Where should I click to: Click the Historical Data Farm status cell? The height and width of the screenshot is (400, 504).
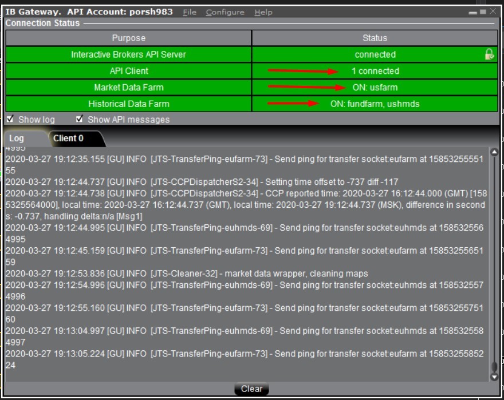pos(375,104)
